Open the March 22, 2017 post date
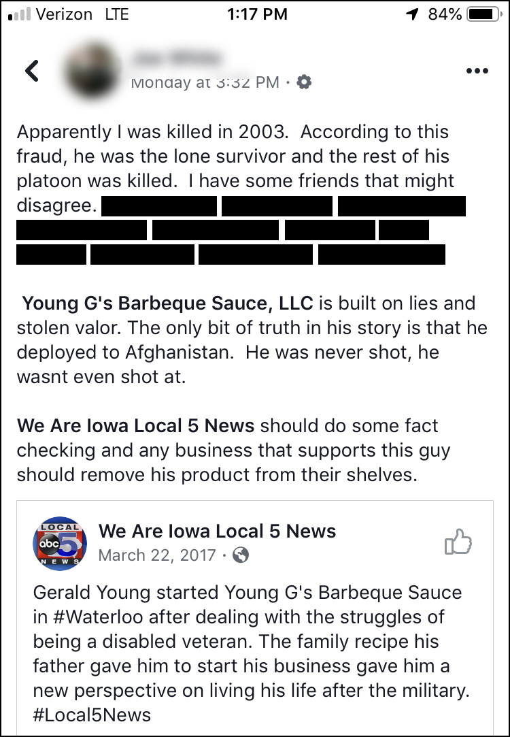The height and width of the screenshot is (737, 510). click(x=157, y=555)
